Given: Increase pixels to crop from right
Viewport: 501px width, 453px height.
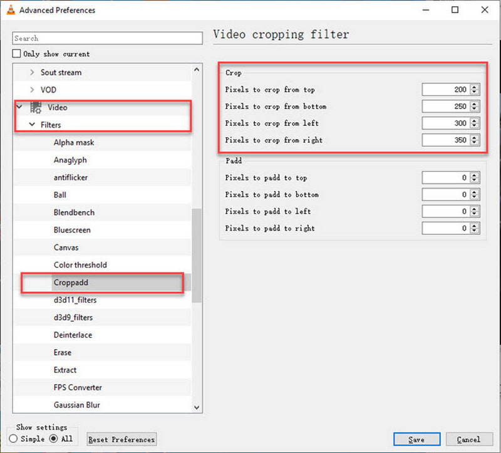Looking at the screenshot, I should coord(475,137).
